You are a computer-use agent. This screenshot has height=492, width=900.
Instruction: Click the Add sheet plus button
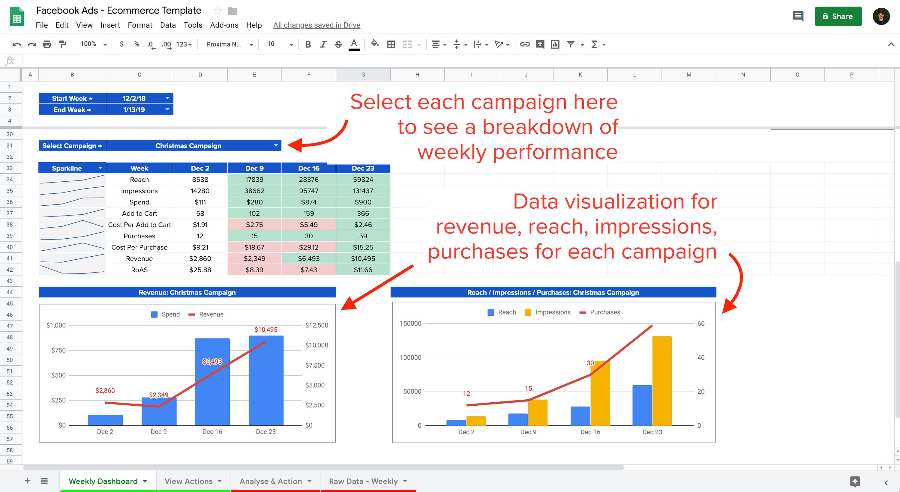tap(28, 481)
